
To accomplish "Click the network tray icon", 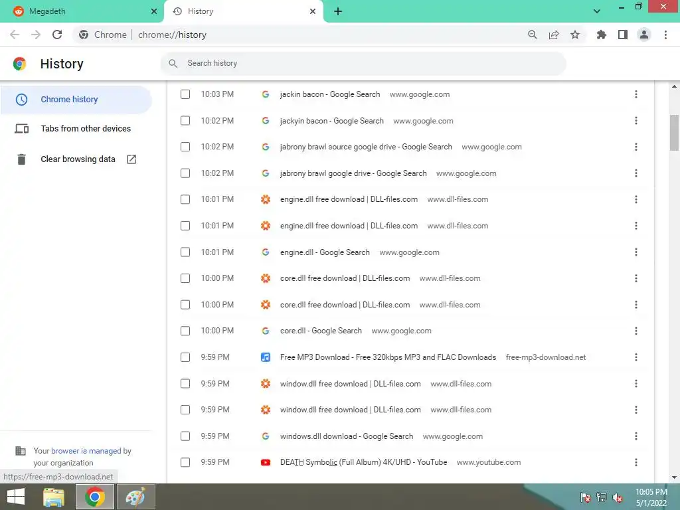I will pos(601,497).
